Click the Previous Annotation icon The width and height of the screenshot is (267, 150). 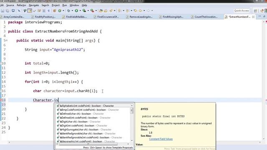[127, 11]
